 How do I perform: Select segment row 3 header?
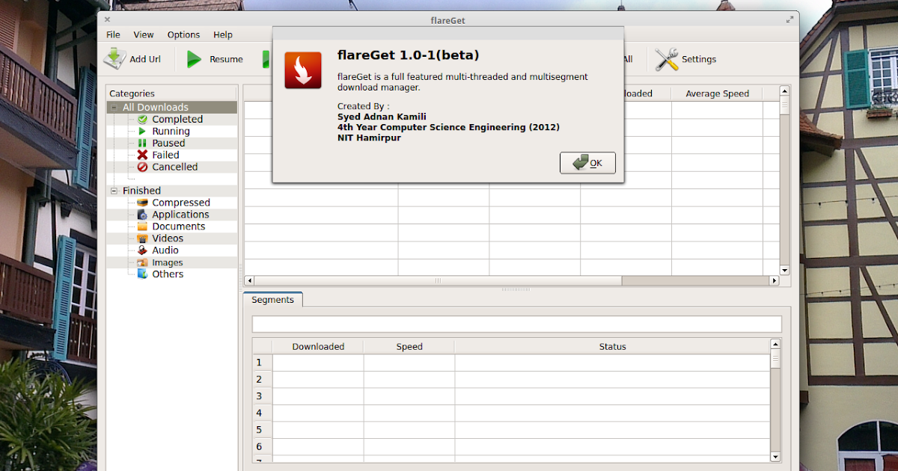[x=262, y=396]
